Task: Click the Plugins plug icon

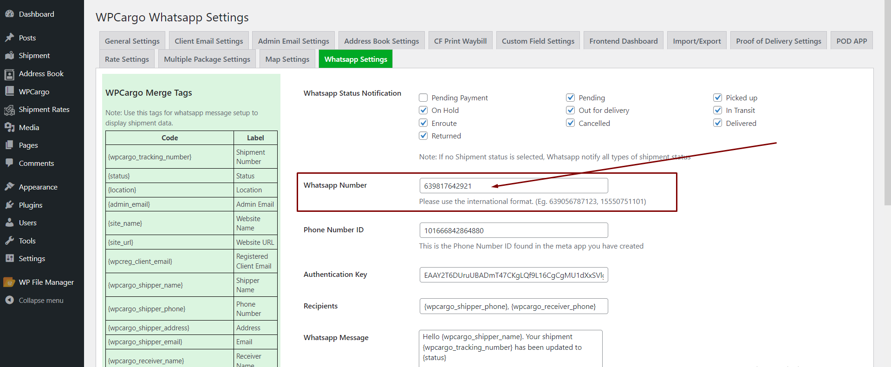Action: point(9,205)
